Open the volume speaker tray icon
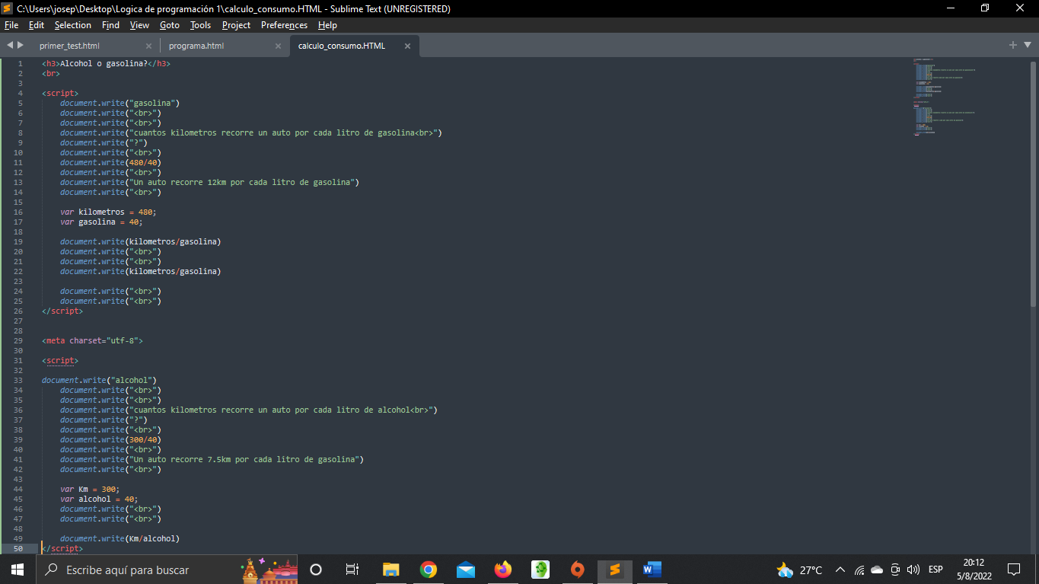 tap(913, 570)
